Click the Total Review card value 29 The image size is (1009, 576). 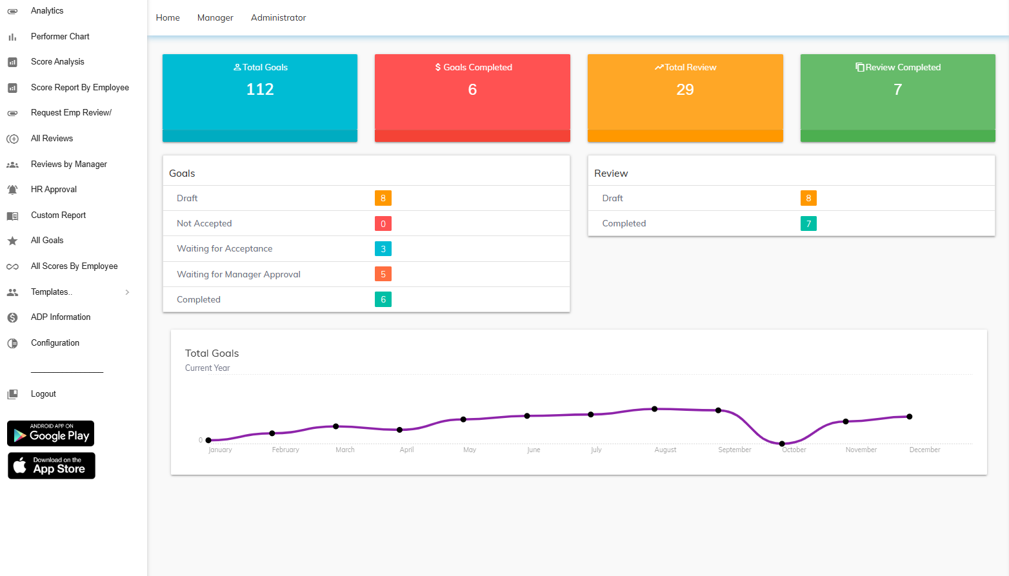coord(685,90)
